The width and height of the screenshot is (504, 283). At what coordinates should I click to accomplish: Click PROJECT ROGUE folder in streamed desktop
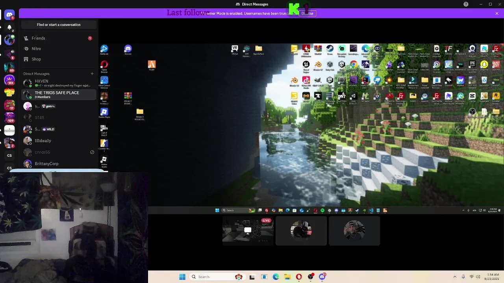140,114
